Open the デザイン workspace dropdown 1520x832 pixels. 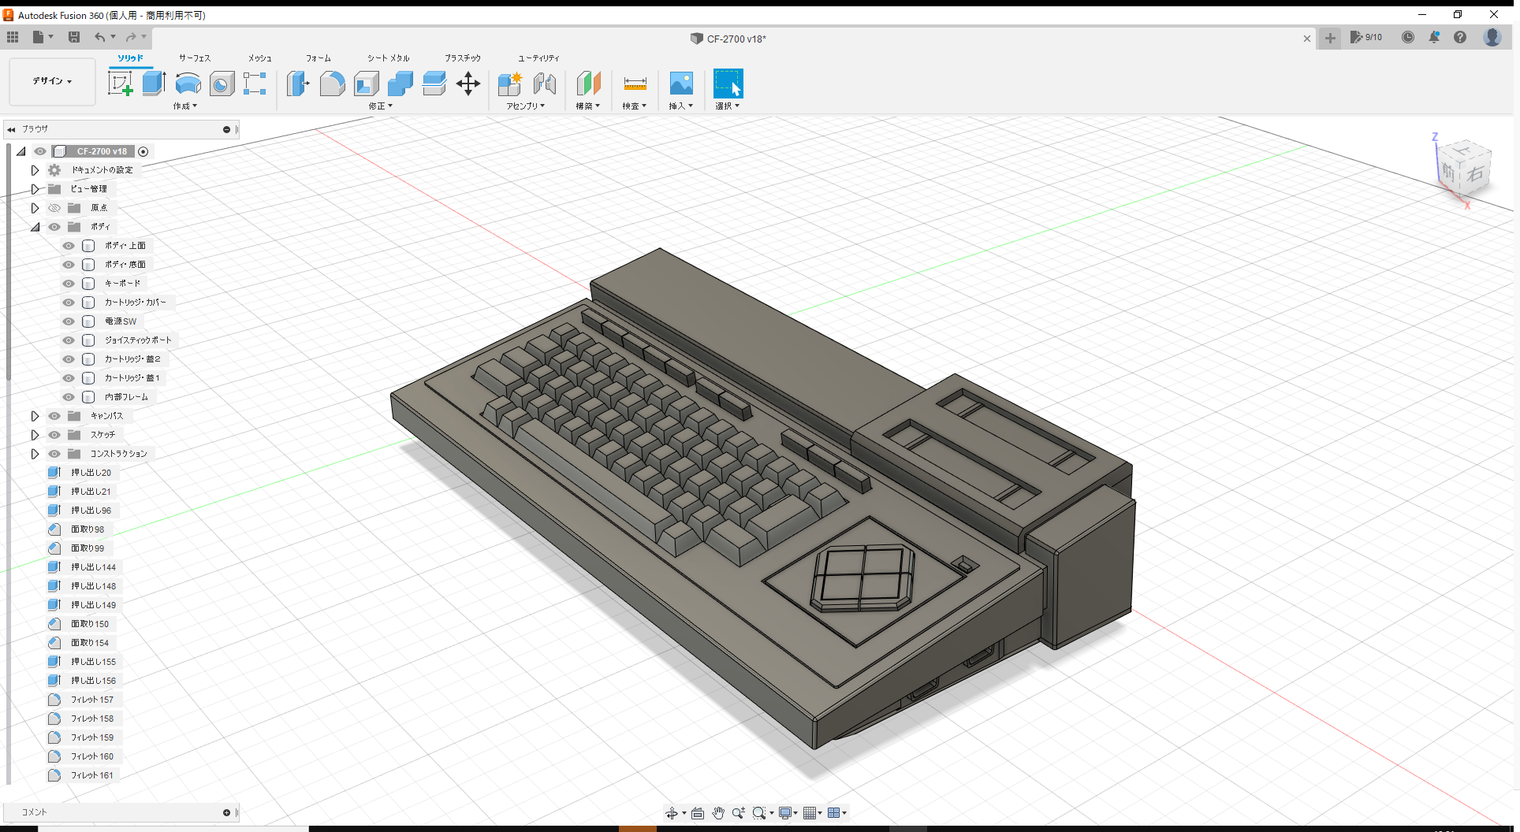point(51,81)
